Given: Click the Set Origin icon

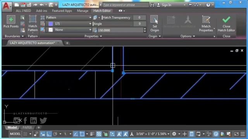Looking at the screenshot, I should pos(154,19).
